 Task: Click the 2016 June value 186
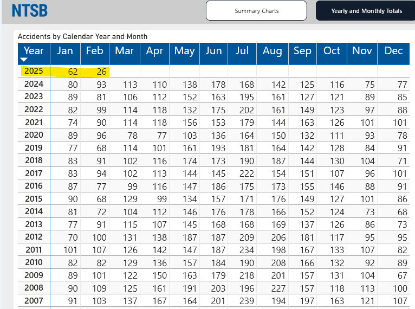point(218,186)
